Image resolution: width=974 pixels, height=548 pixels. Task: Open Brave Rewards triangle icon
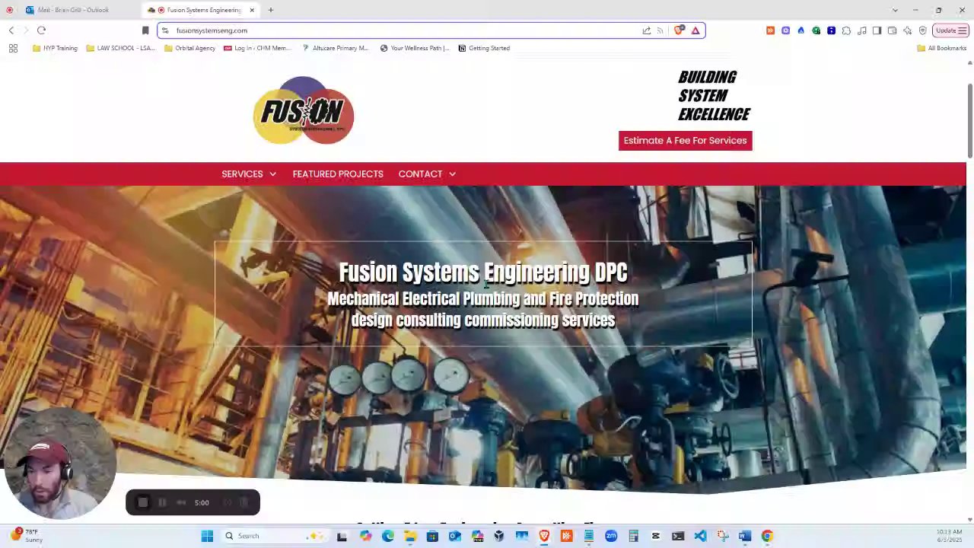[x=695, y=30]
